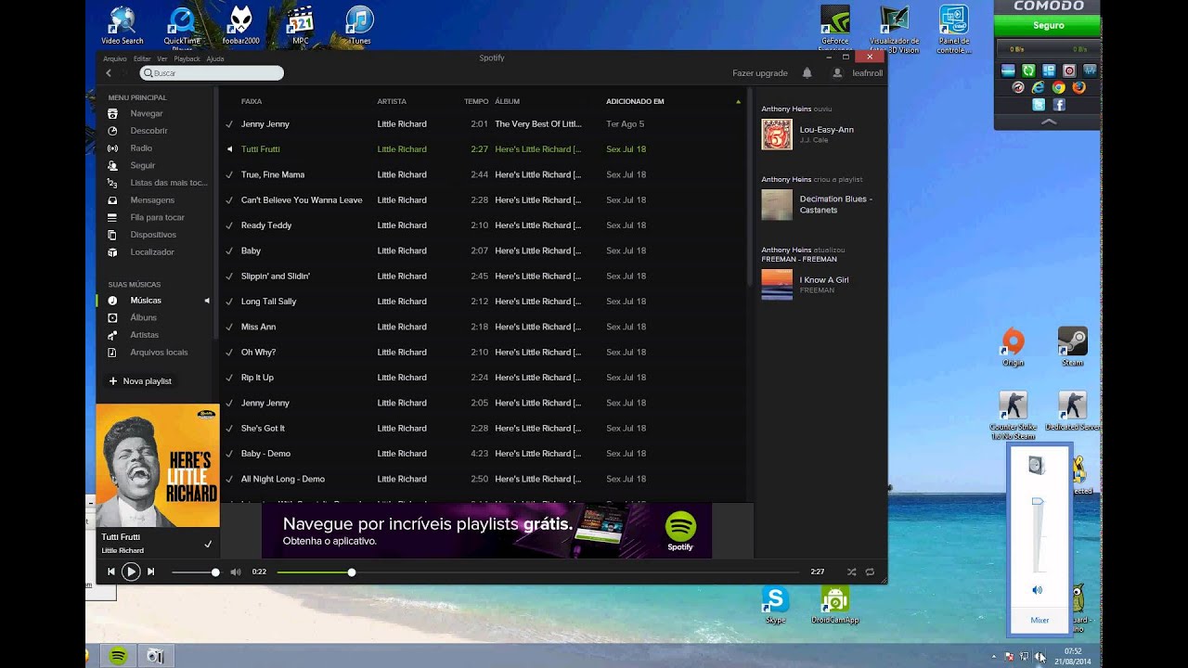The height and width of the screenshot is (668, 1188).
Task: Open Mixer link in volume popup
Action: pyautogui.click(x=1039, y=621)
